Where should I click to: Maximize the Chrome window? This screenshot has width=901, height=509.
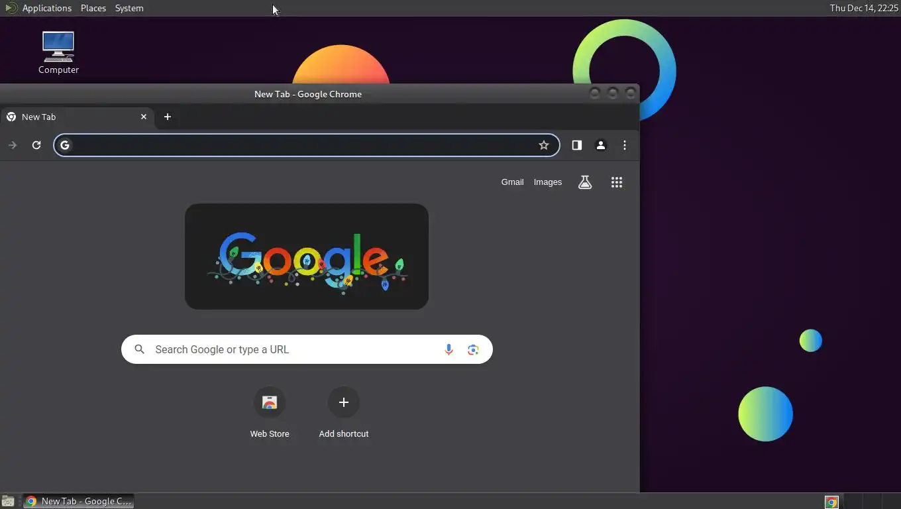(x=612, y=93)
